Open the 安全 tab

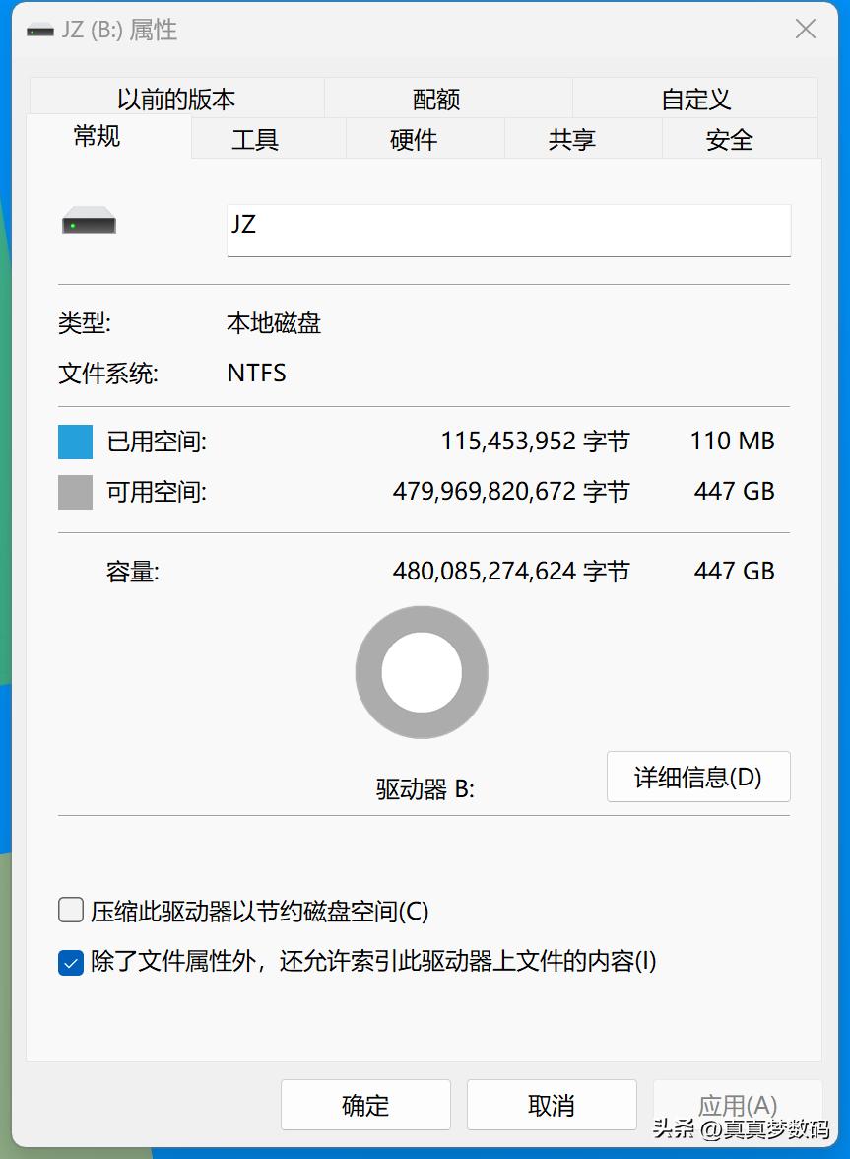[x=728, y=139]
